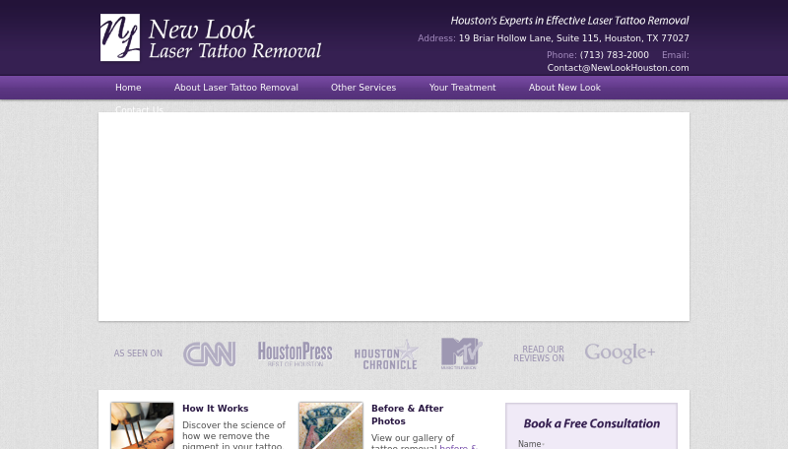This screenshot has height=449, width=788.
Task: Open the About New Look menu
Action: pyautogui.click(x=564, y=88)
